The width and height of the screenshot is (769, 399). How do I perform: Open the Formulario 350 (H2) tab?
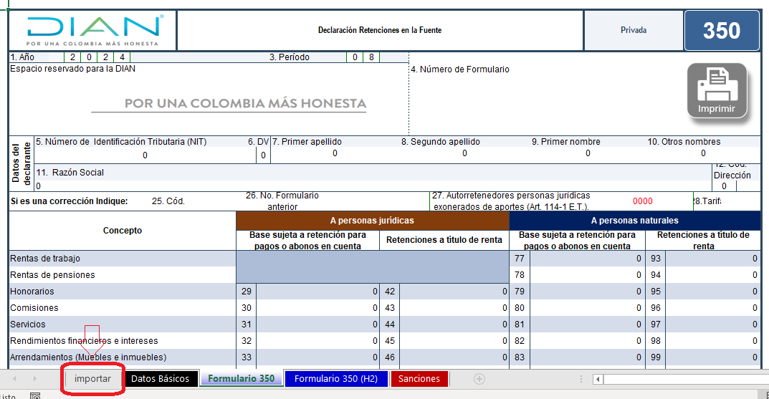335,378
